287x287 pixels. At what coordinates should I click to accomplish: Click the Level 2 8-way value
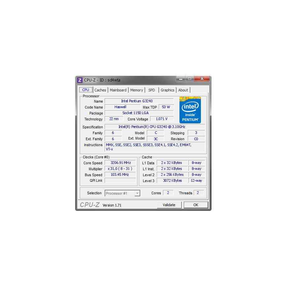197,175
